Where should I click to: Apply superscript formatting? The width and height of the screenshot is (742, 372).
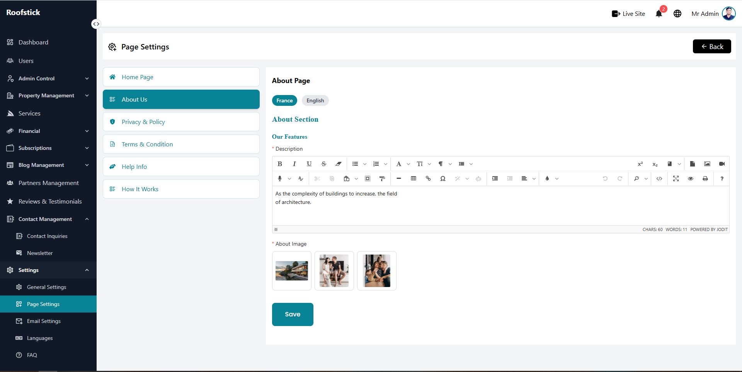[640, 164]
